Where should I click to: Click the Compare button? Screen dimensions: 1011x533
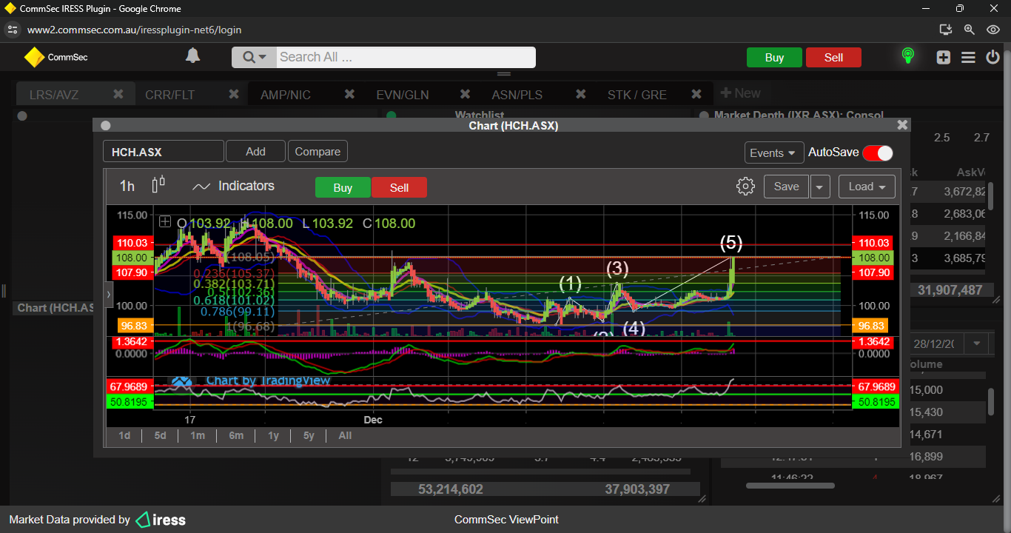click(318, 152)
